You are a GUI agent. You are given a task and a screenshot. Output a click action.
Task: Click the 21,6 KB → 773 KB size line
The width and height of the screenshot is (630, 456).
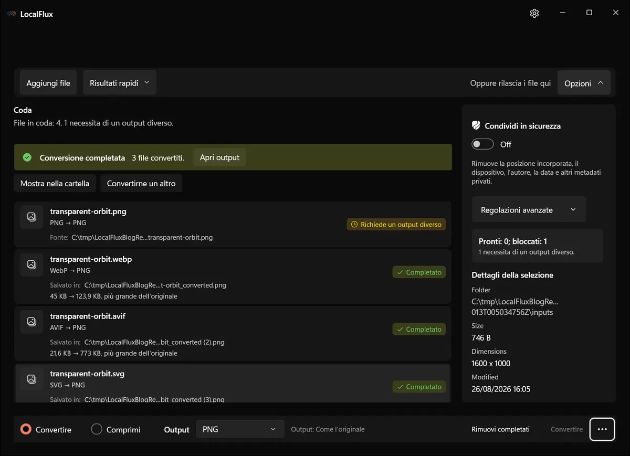coord(113,353)
